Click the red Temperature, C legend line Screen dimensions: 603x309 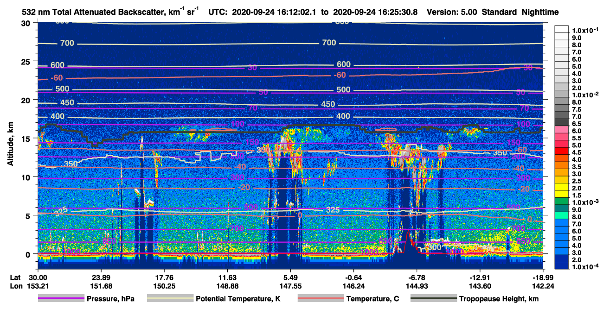pos(321,299)
